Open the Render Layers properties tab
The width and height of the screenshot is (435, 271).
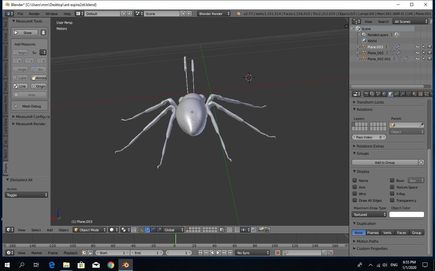coord(372,94)
